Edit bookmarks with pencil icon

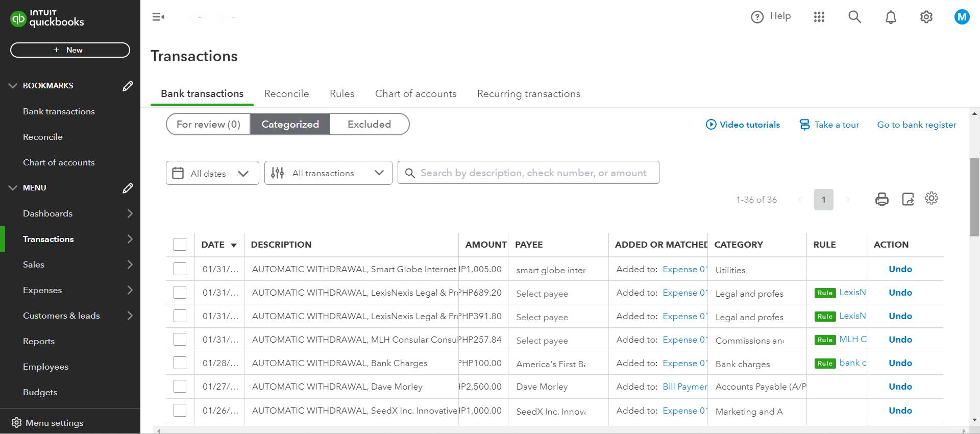click(x=128, y=86)
